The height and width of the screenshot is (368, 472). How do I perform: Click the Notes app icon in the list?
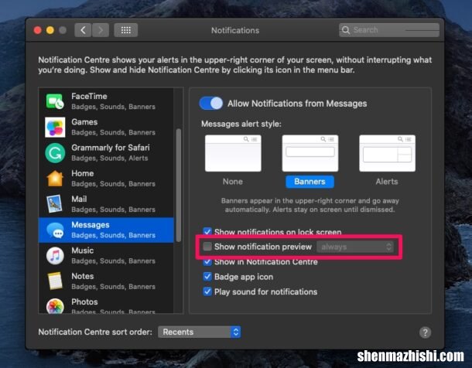pyautogui.click(x=55, y=281)
